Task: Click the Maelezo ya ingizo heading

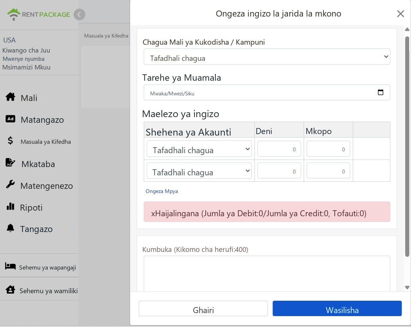Action: pos(181,114)
